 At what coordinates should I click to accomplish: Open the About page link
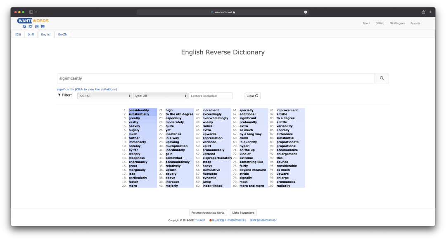pyautogui.click(x=366, y=23)
